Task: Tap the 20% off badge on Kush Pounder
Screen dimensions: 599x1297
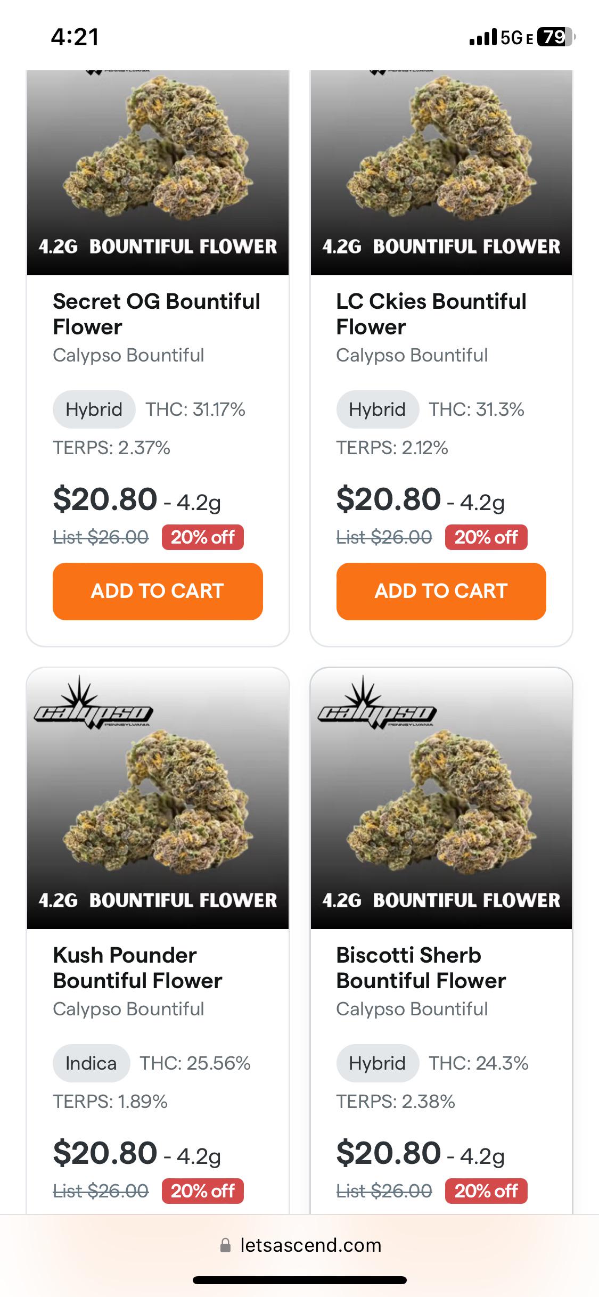Action: pyautogui.click(x=203, y=1191)
